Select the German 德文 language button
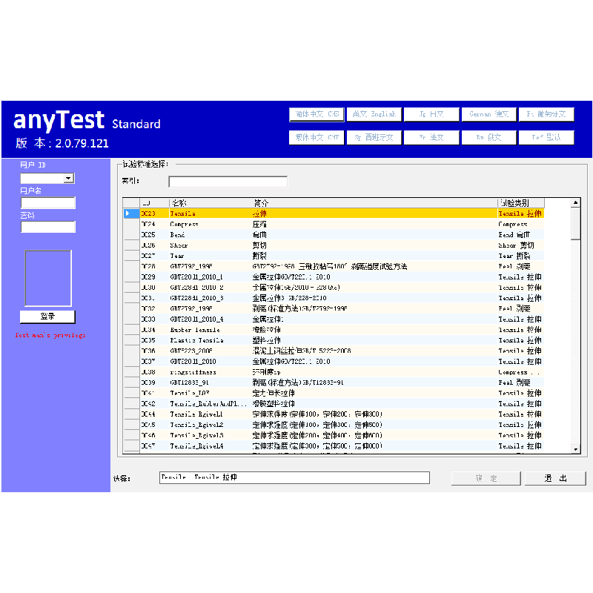The height and width of the screenshot is (593, 593). [488, 114]
